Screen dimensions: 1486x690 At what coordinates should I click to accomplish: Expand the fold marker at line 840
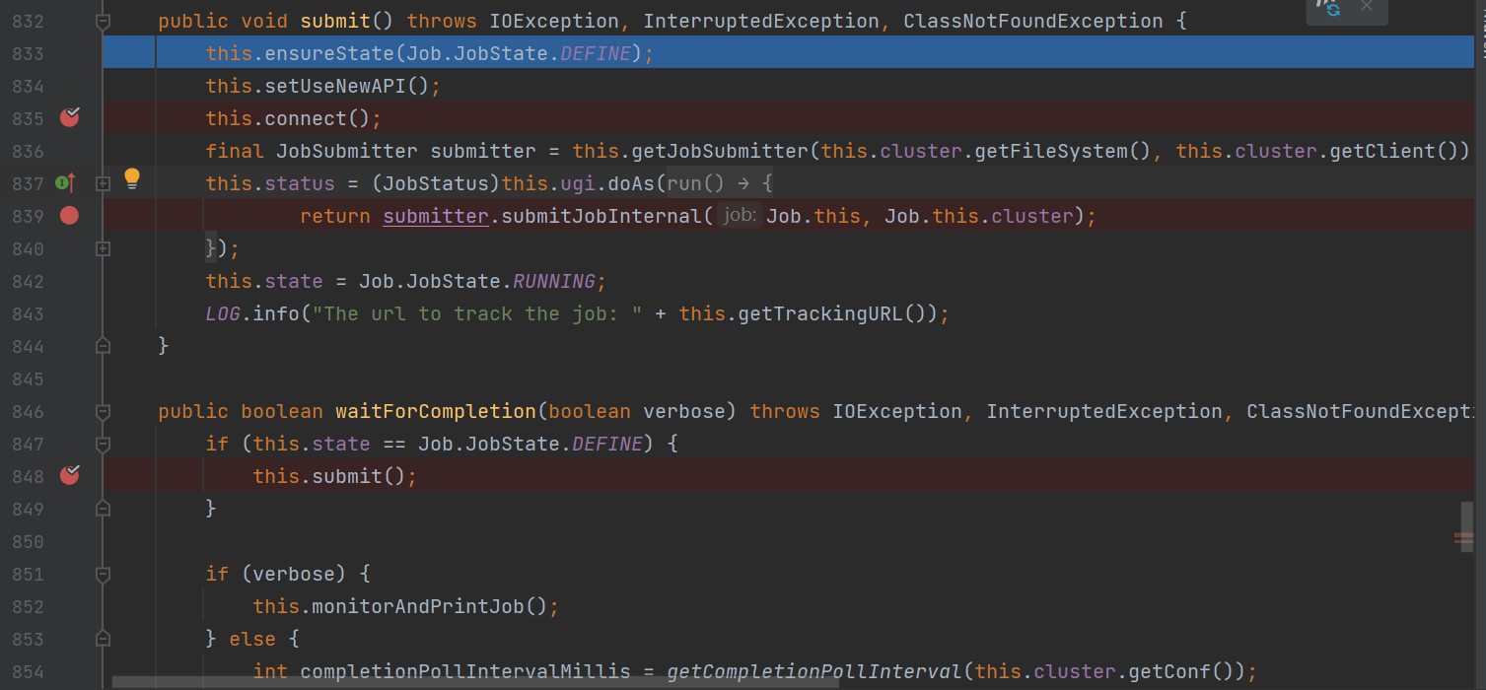103,248
